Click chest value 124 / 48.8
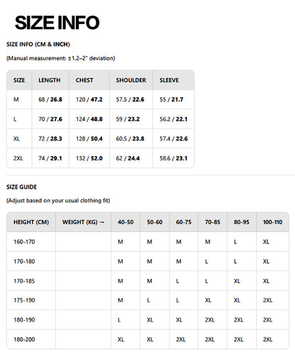The image size is (295, 364). [89, 119]
